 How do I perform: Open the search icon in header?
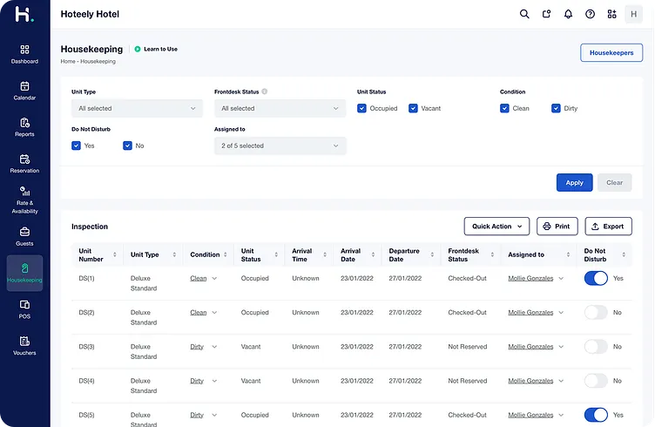pos(524,14)
